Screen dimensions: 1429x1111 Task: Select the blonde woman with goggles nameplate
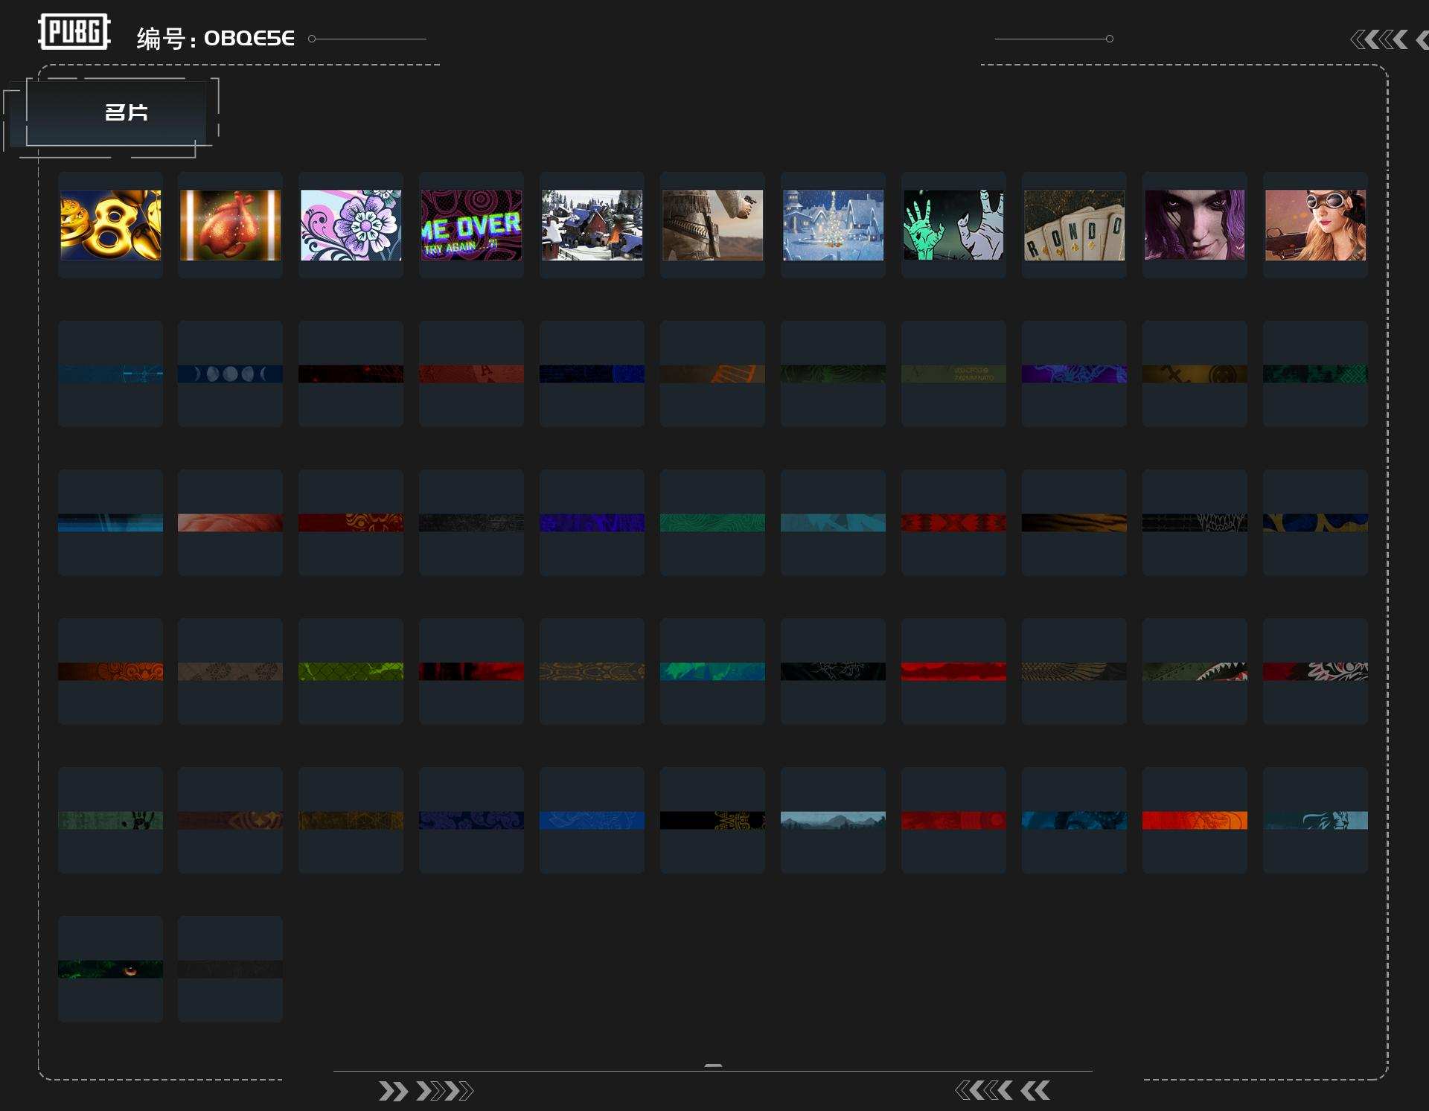1315,225
